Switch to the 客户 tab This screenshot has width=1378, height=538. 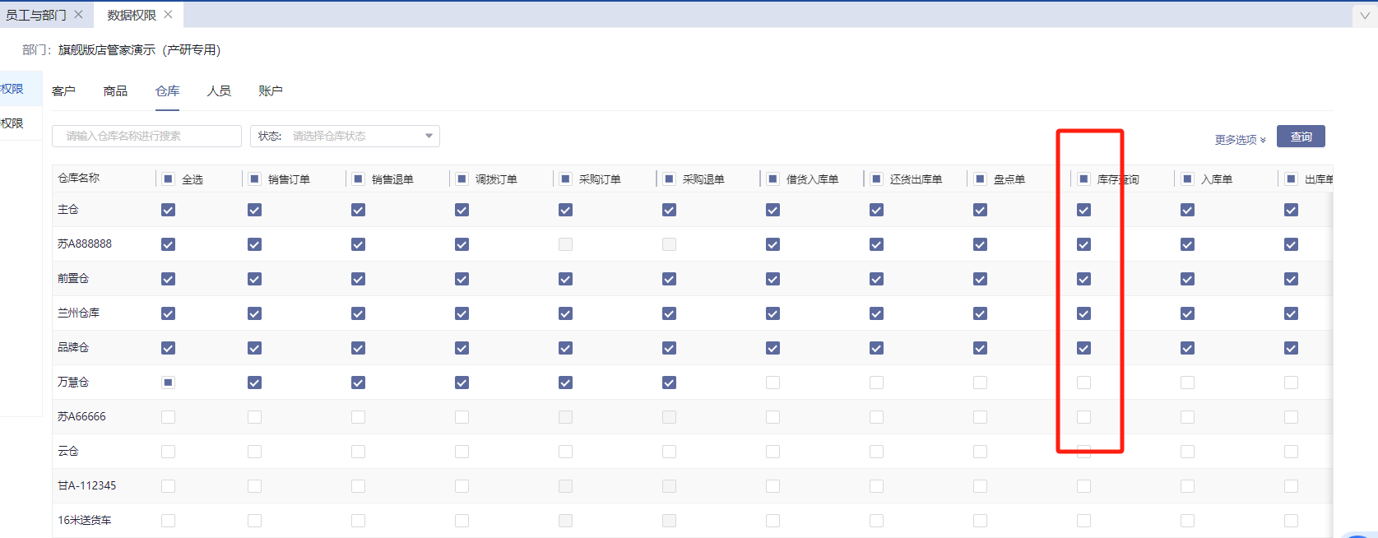(63, 91)
